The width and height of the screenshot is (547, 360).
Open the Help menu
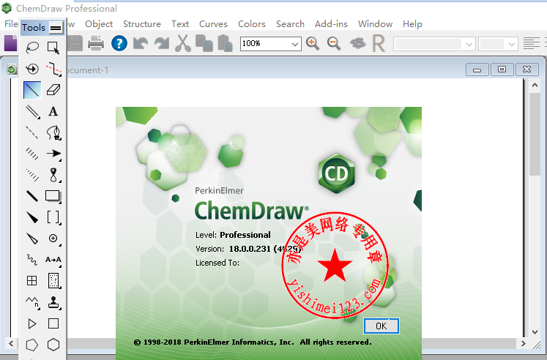point(412,23)
